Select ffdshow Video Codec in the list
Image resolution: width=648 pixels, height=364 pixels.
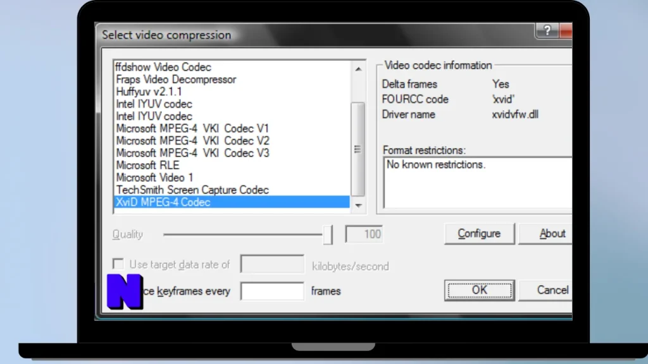(x=232, y=67)
